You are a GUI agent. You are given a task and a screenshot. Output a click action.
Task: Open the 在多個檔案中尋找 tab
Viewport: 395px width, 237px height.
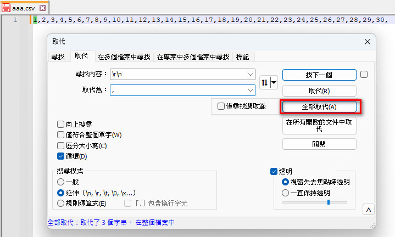124,57
